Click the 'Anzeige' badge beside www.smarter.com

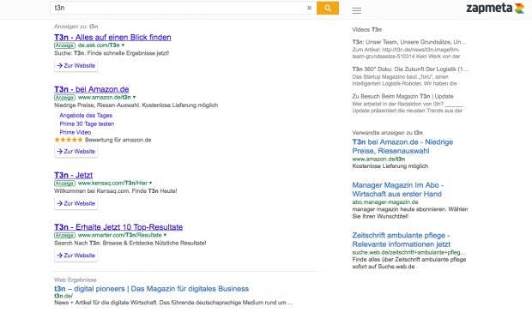click(x=64, y=235)
